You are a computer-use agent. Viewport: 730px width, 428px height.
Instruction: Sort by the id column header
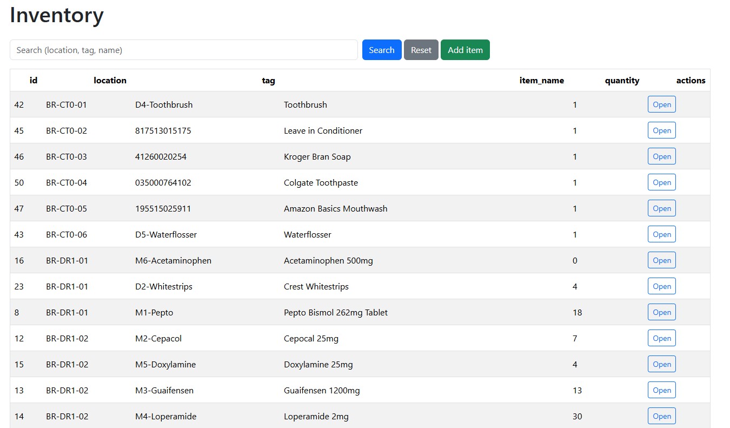(33, 80)
